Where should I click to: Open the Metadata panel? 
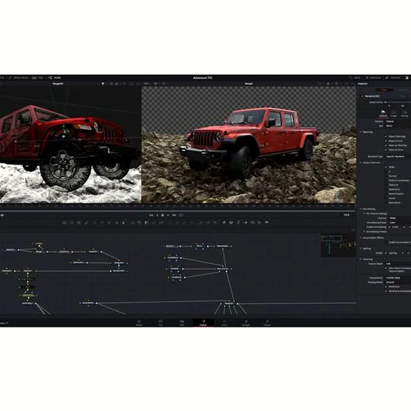[x=393, y=78]
